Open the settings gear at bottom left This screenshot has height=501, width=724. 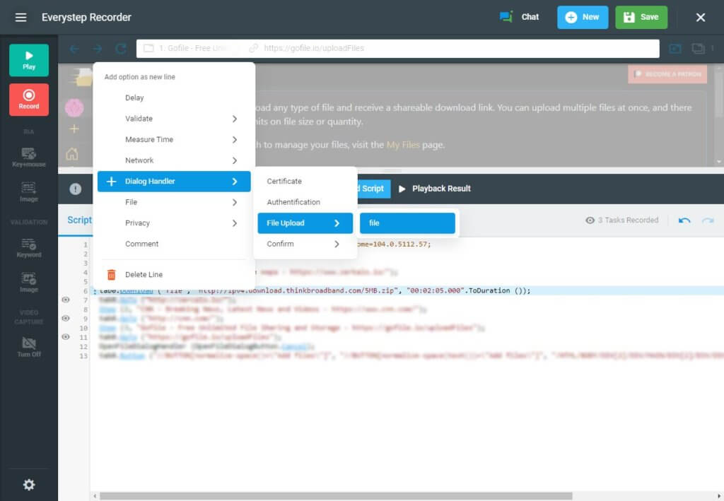28,485
